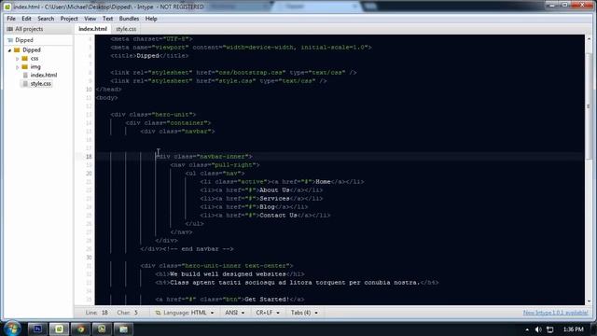Click the word Dipped in the title tag

pos(147,56)
